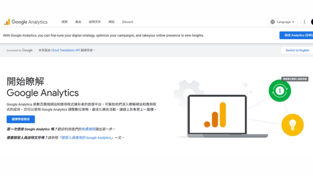Click the Switch to English button
Image resolution: width=313 pixels, height=176 pixels.
tap(297, 50)
